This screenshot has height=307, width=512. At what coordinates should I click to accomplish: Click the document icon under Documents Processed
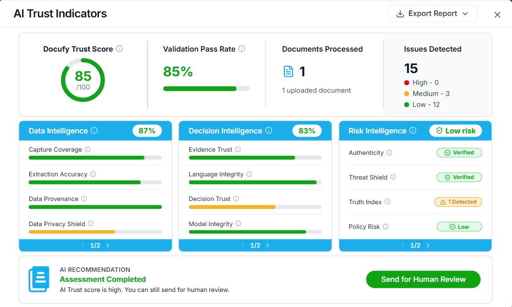tap(289, 71)
